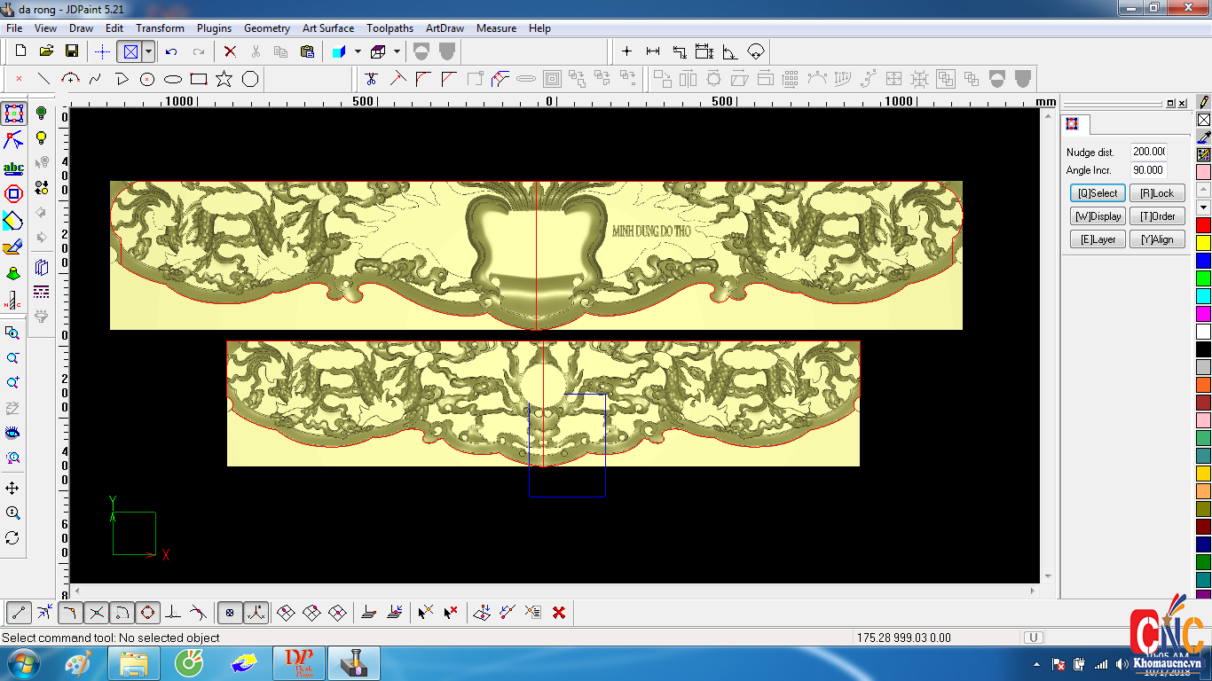Save the file with the floppy disk icon
This screenshot has width=1212, height=681.
pos(72,51)
